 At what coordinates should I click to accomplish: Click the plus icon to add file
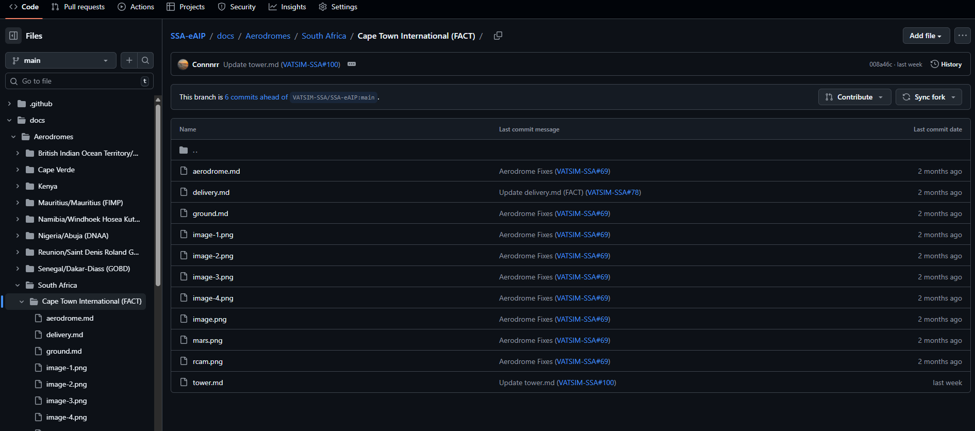[129, 60]
